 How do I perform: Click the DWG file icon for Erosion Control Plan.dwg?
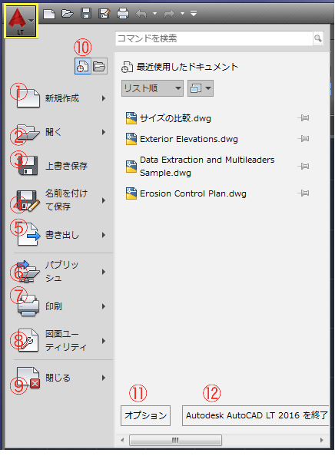click(x=131, y=193)
